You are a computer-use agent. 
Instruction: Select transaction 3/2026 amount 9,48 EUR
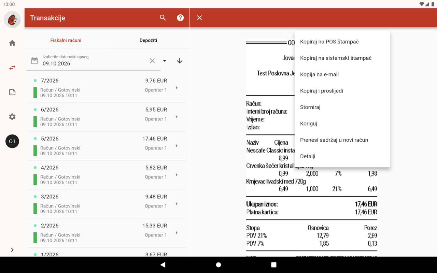[x=156, y=197]
